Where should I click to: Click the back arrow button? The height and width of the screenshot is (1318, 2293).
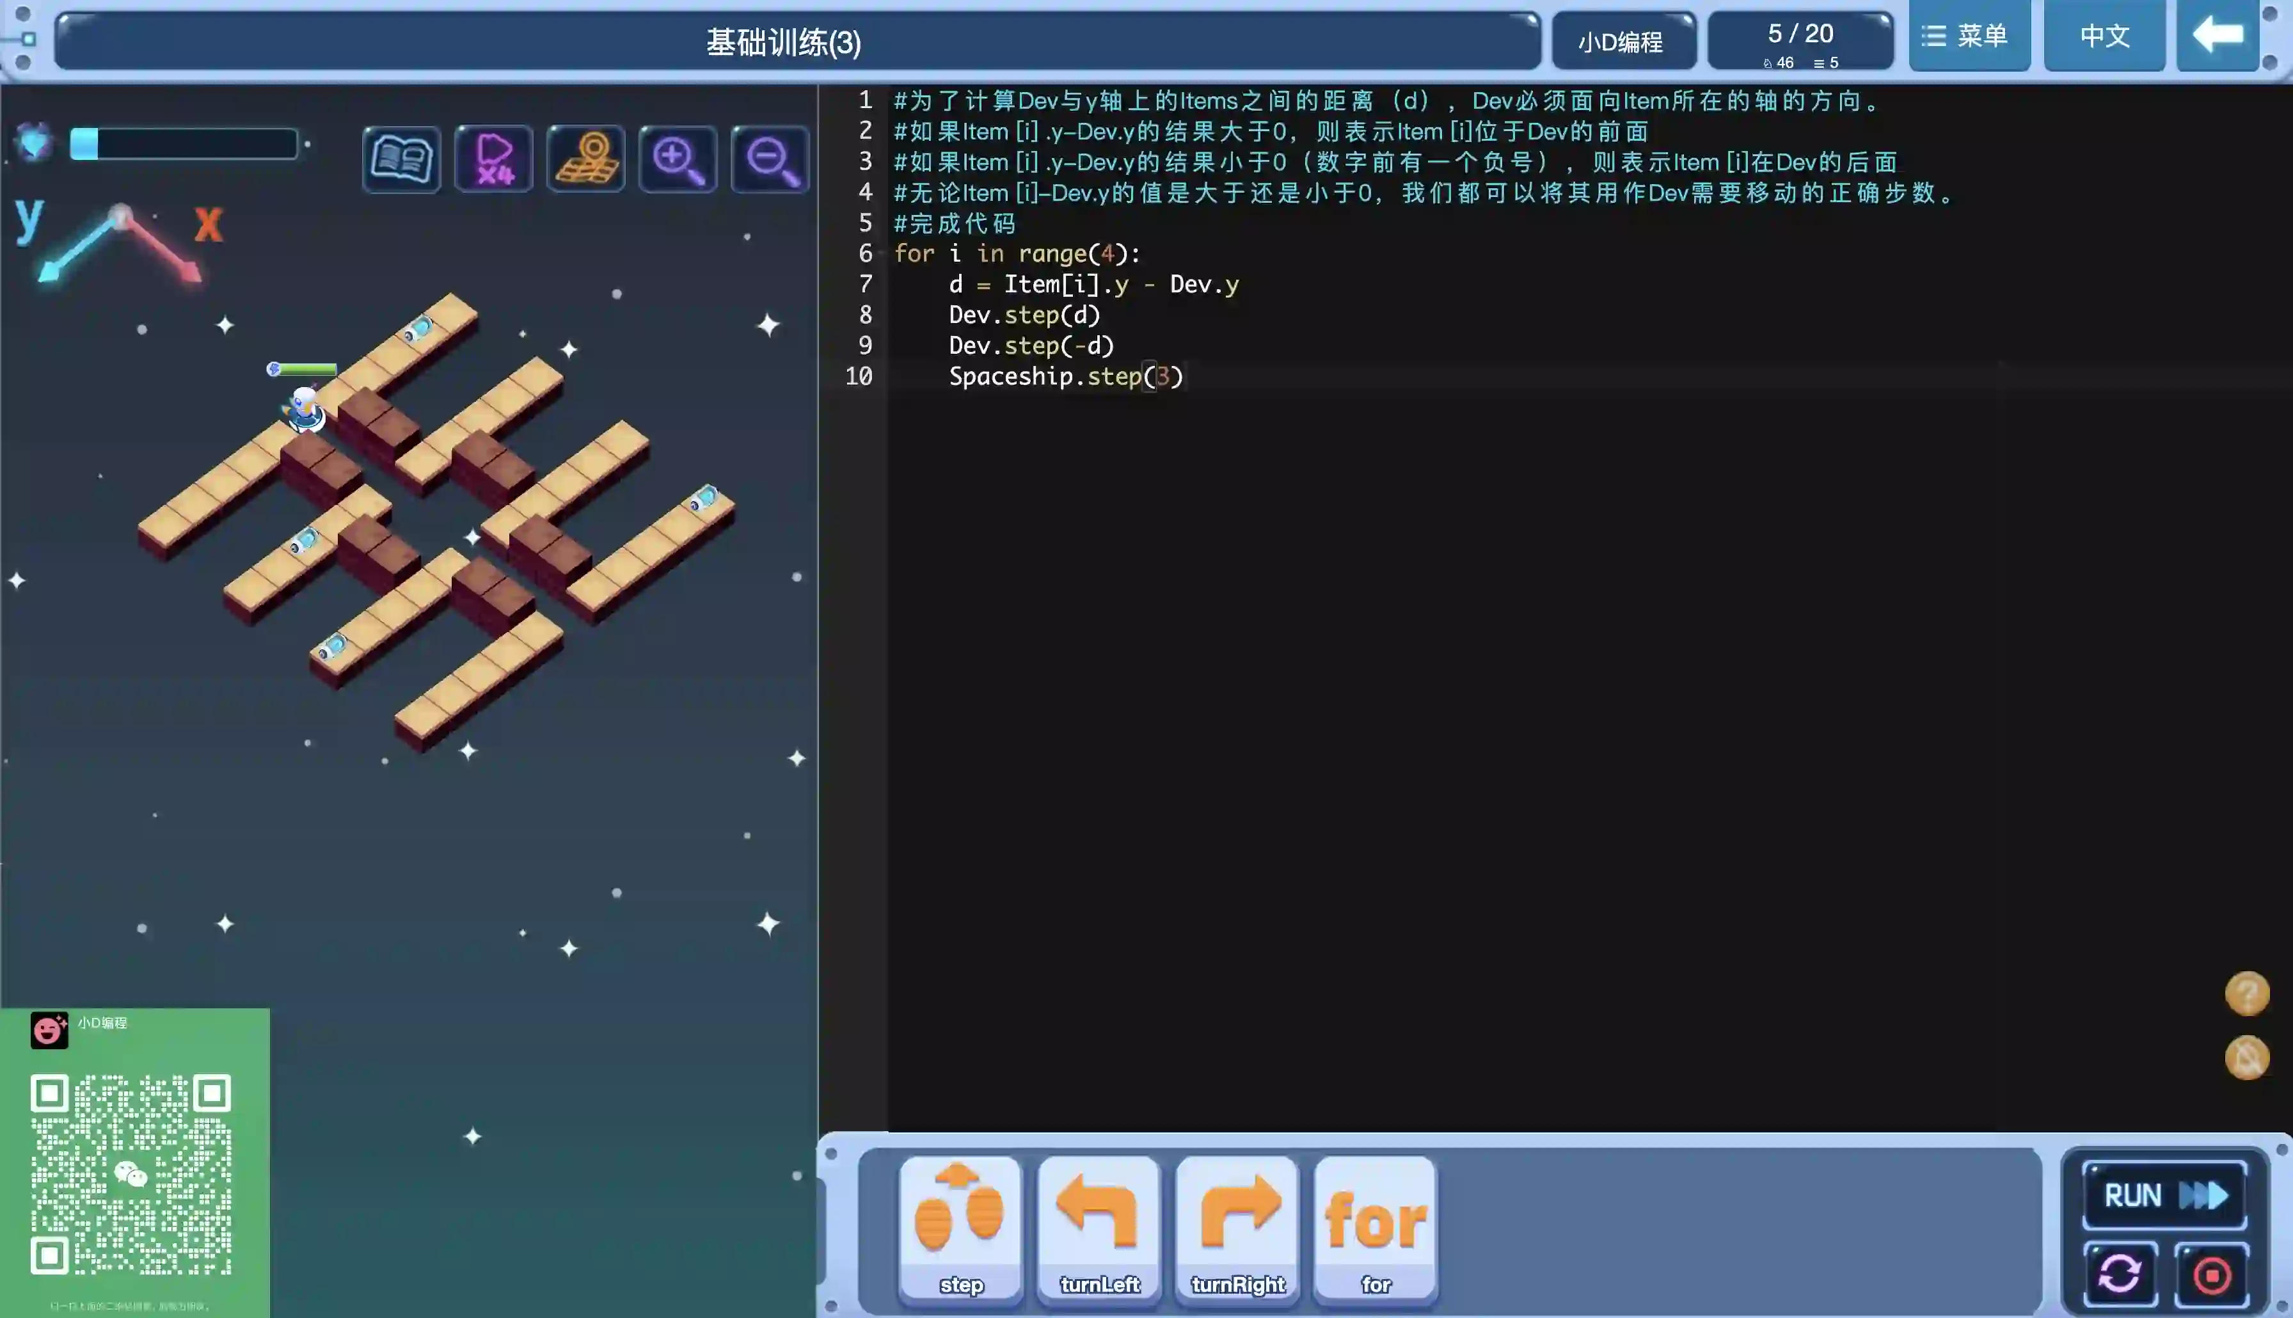2217,36
